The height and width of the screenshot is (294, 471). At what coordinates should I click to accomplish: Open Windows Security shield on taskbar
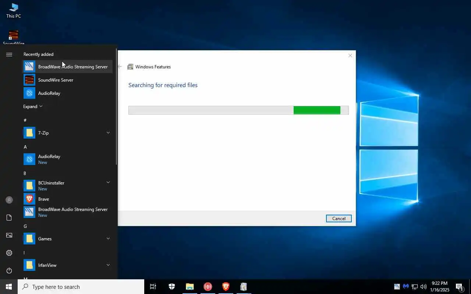172,287
